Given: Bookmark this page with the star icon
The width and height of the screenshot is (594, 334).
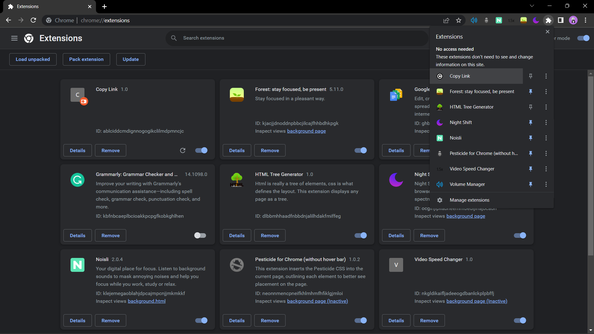Looking at the screenshot, I should (x=458, y=20).
